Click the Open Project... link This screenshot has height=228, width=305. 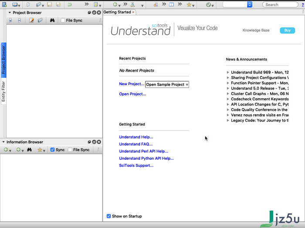tap(132, 94)
